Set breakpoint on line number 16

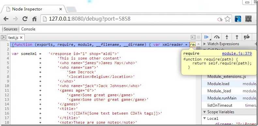pyautogui.click(x=7, y=113)
